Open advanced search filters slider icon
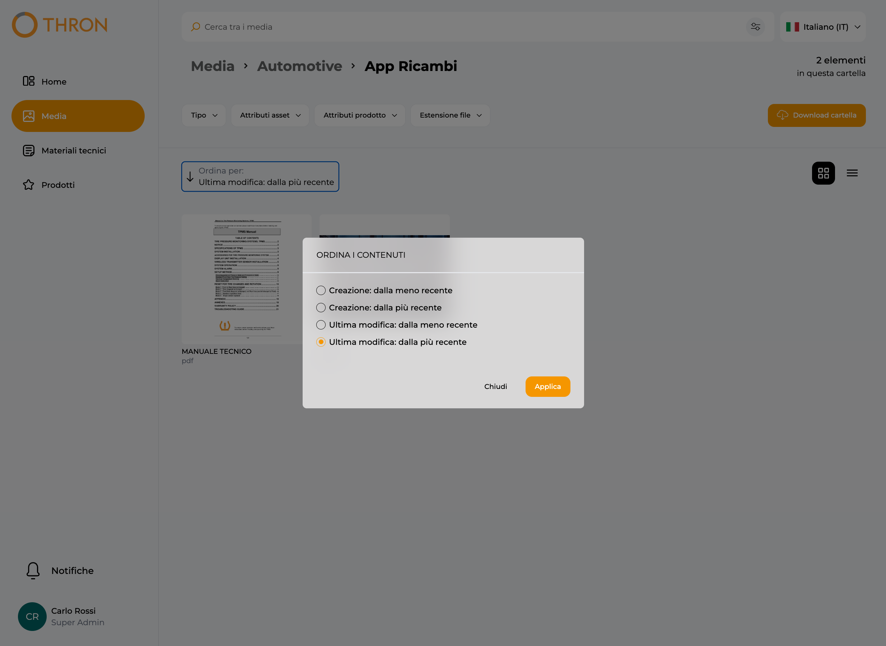The image size is (886, 646). pyautogui.click(x=756, y=27)
